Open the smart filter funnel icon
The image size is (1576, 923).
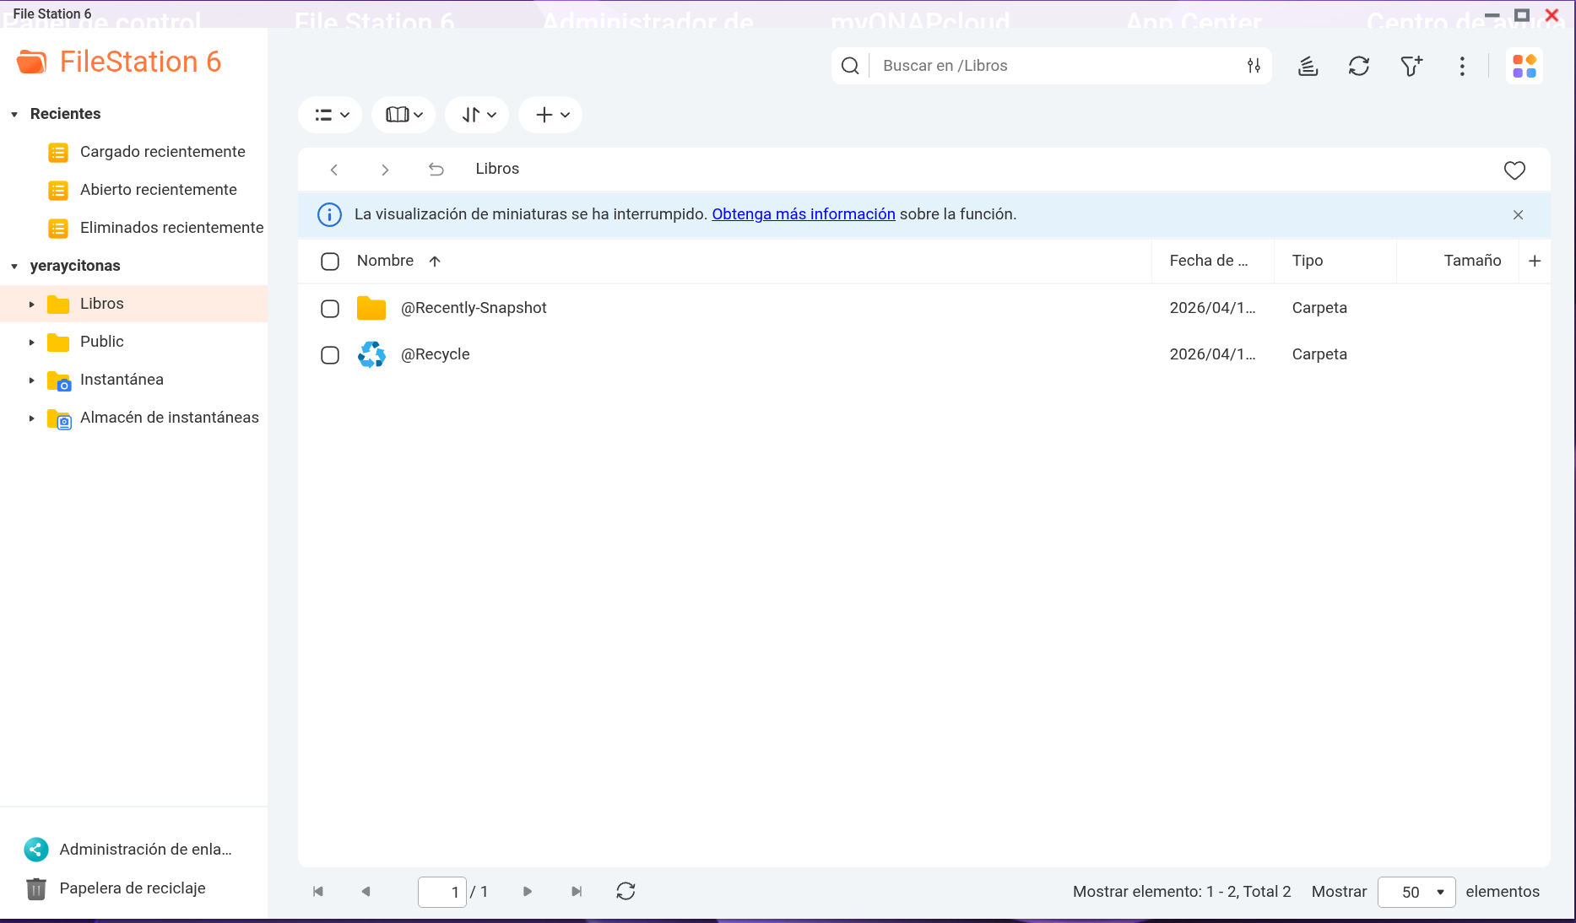[x=1411, y=66]
